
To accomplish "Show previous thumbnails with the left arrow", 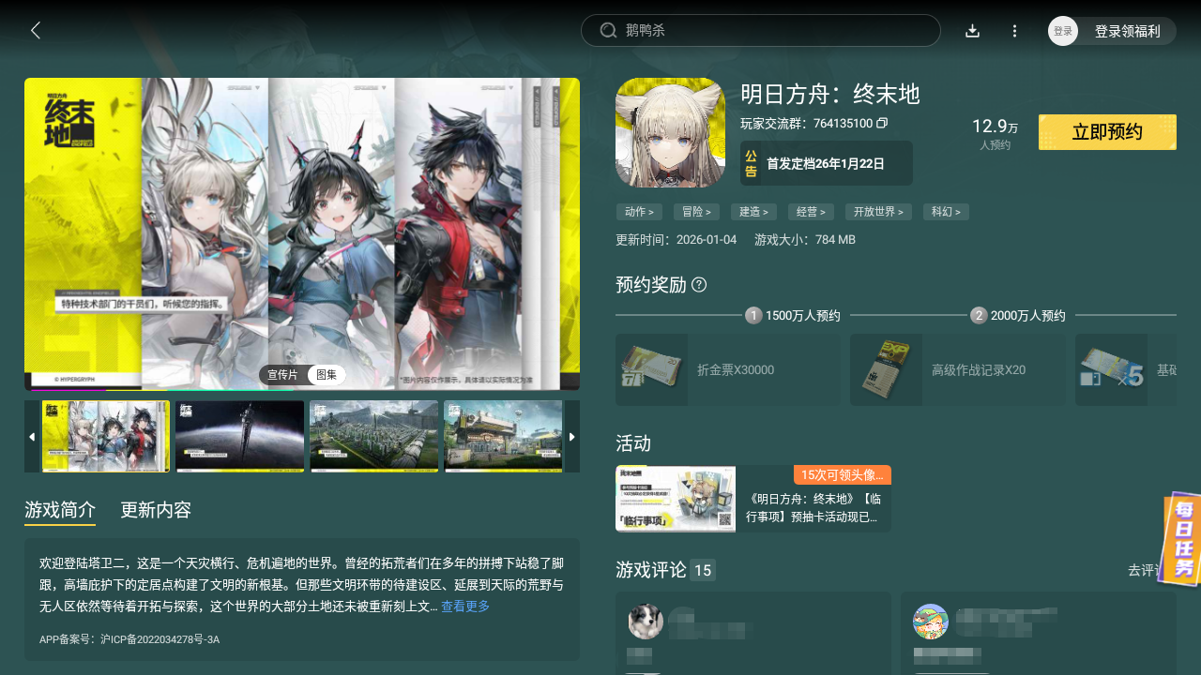I will pyautogui.click(x=32, y=437).
